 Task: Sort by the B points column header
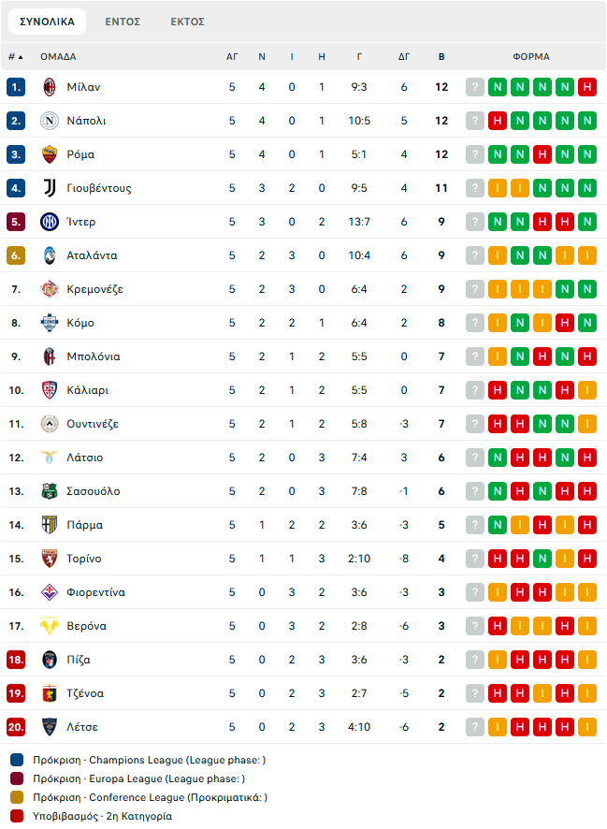tap(441, 56)
